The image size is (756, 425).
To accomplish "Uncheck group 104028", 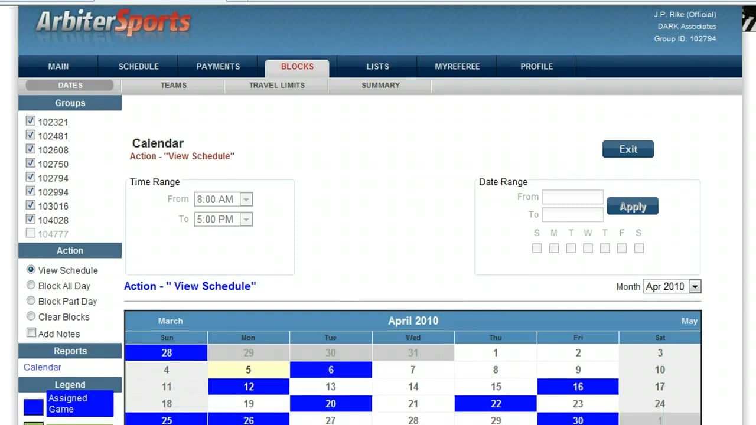I will coord(31,220).
